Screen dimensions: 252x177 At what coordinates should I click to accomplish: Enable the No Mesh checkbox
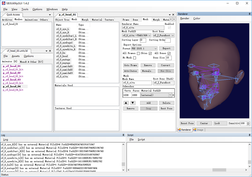(135, 58)
